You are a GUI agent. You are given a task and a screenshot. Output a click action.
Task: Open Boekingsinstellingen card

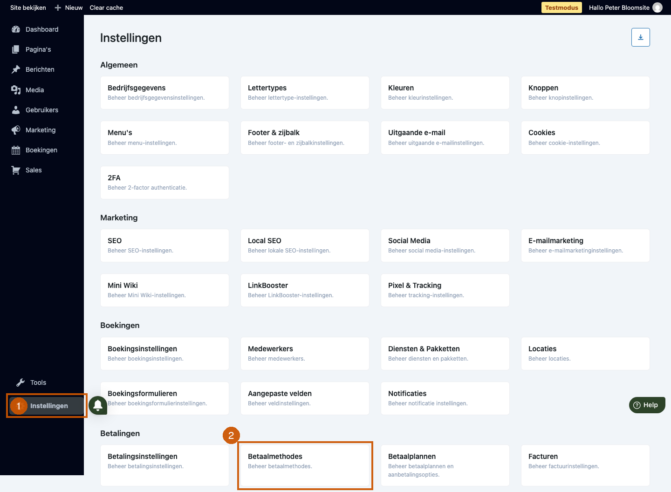(164, 354)
